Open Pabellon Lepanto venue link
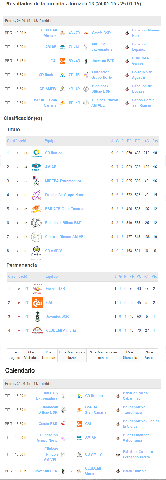 pos(139,47)
